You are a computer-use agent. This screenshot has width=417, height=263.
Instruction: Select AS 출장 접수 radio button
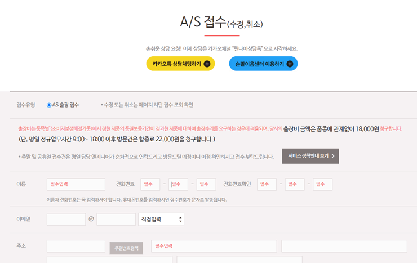pyautogui.click(x=49, y=105)
